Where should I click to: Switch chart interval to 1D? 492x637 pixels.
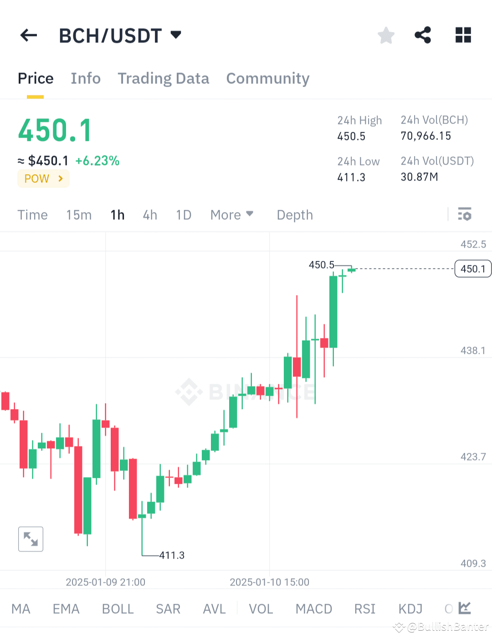pyautogui.click(x=183, y=214)
